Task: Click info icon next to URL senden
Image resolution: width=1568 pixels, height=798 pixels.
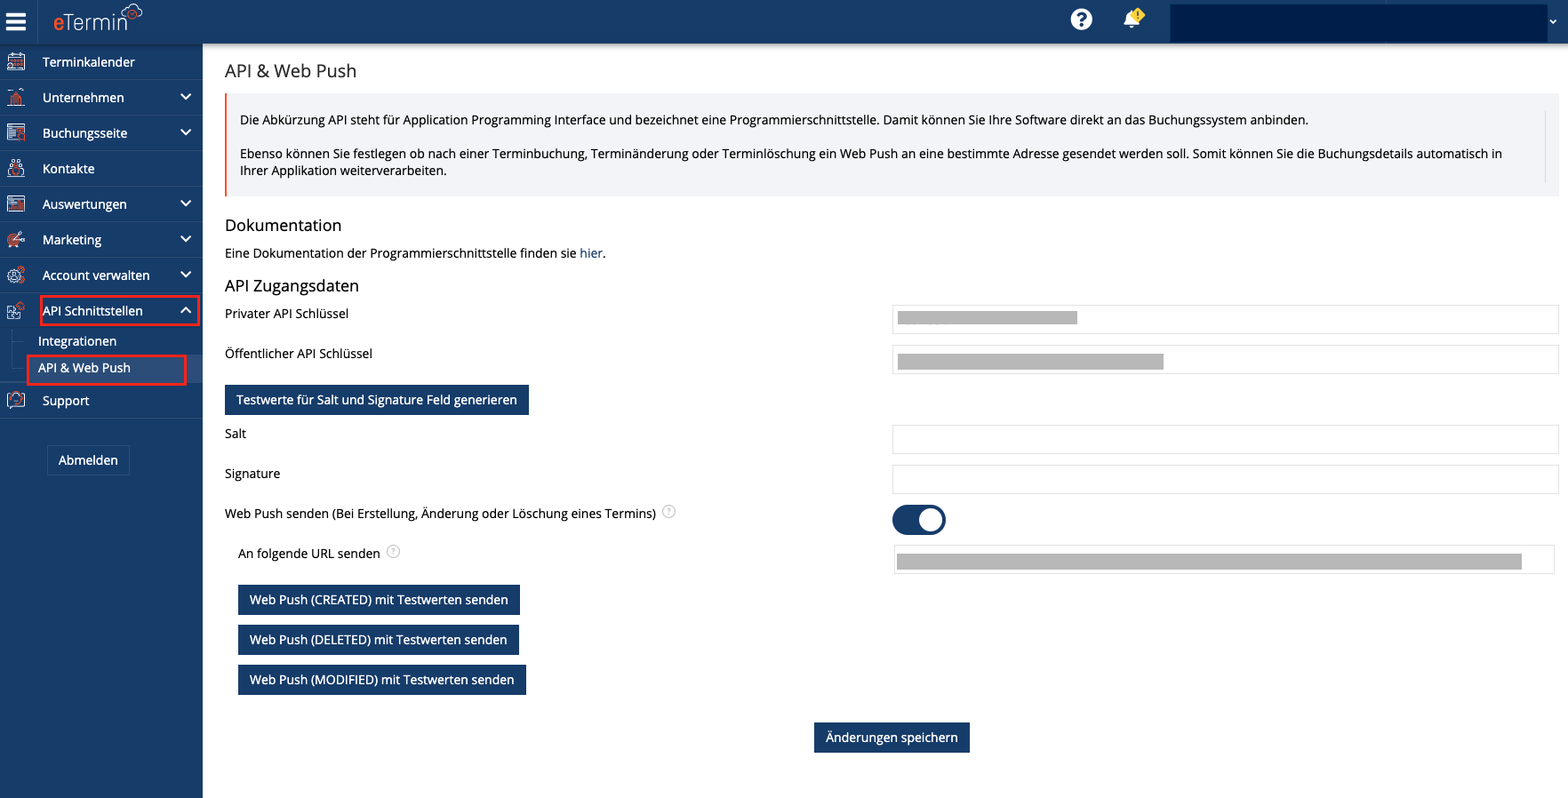Action: [394, 552]
